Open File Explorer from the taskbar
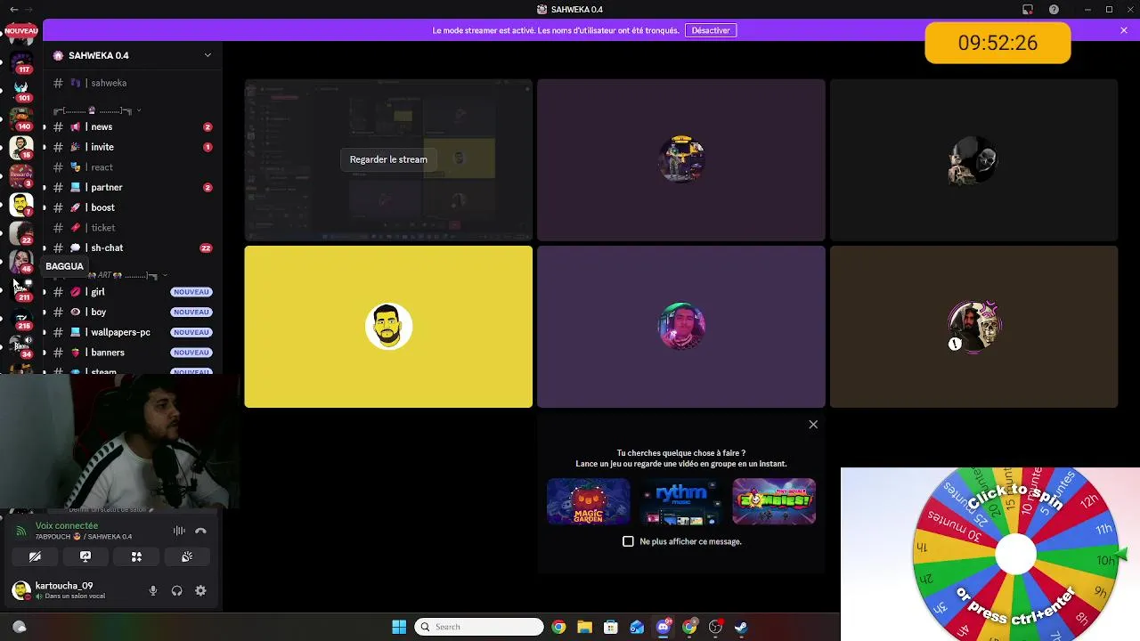Screen dimensions: 1140x641 point(584,627)
